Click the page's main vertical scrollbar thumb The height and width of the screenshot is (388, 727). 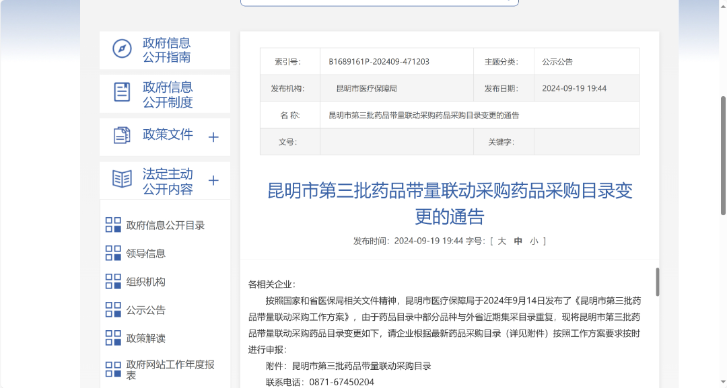tap(723, 155)
